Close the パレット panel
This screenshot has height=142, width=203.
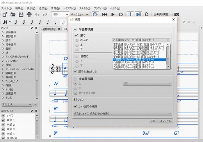pyautogui.click(x=36, y=28)
